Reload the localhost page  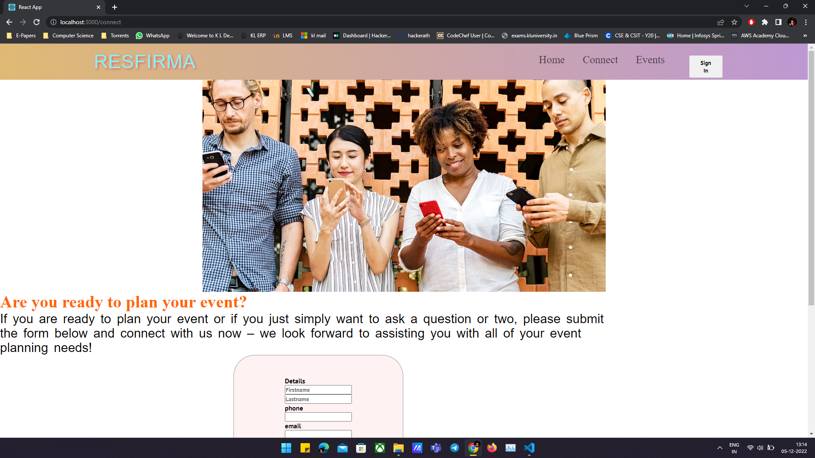pos(37,22)
